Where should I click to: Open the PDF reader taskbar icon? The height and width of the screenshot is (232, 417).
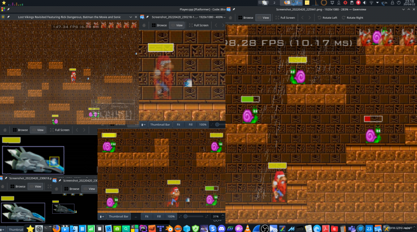point(325,228)
